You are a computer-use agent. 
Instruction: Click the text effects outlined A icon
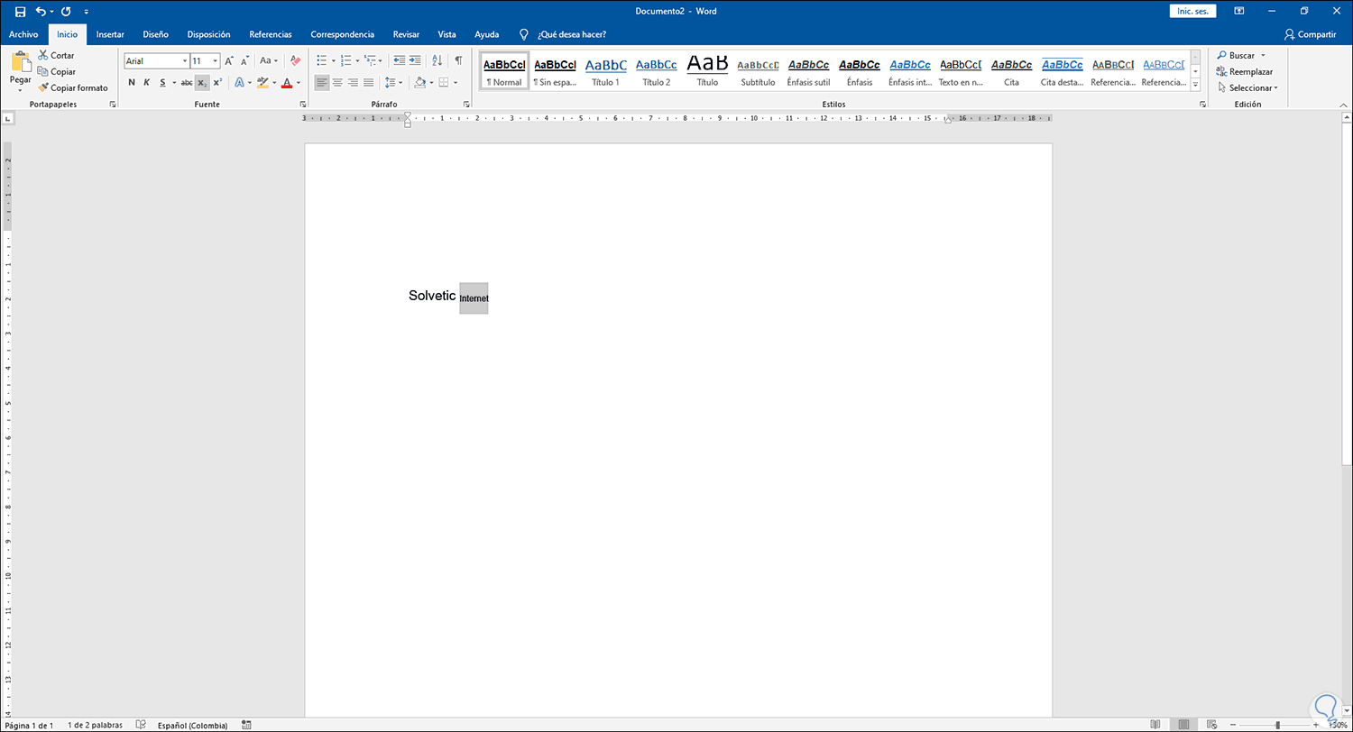point(239,82)
